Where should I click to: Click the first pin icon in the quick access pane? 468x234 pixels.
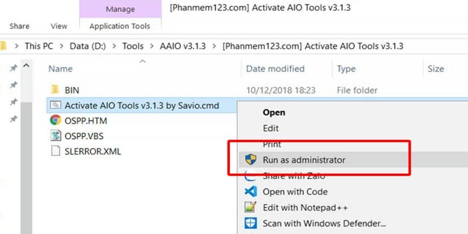[13, 68]
